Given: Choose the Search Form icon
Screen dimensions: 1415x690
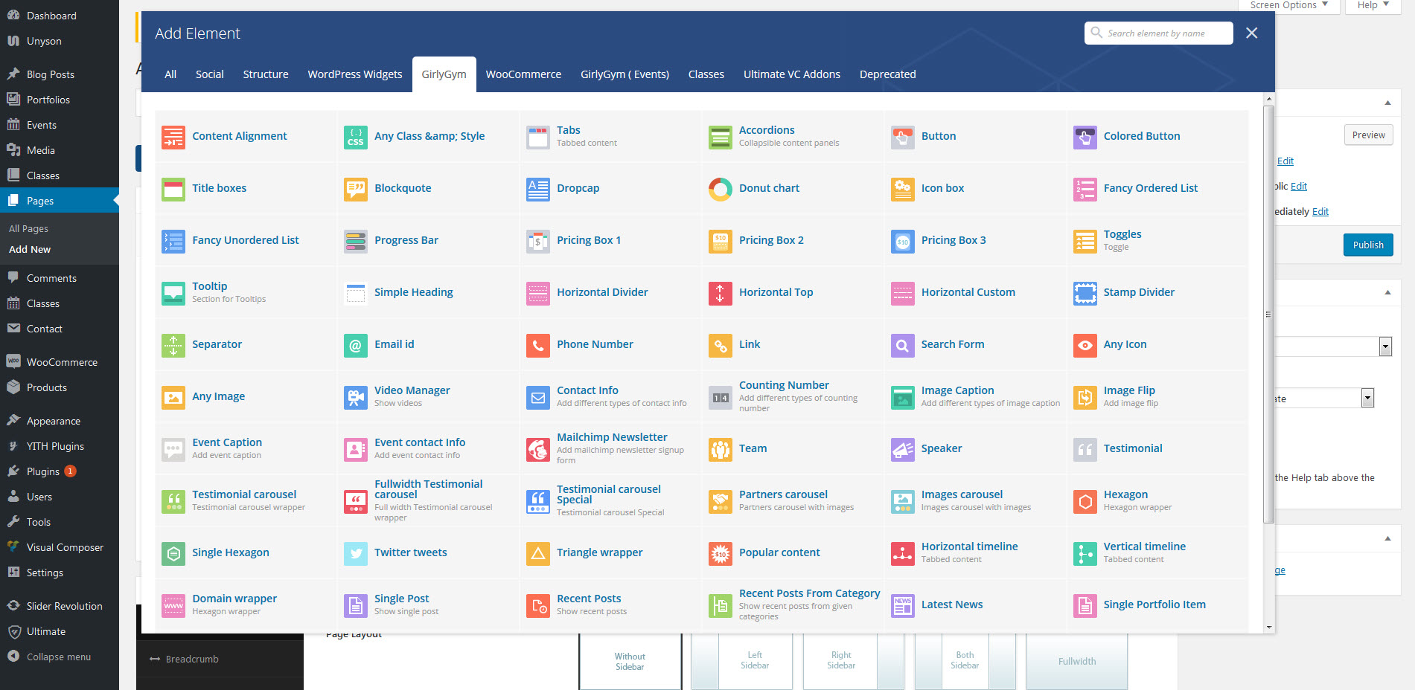Looking at the screenshot, I should coord(902,345).
